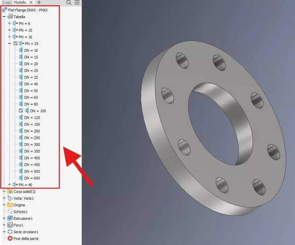
Task: Add a new browser tab with plus icon
Action: 39,2
